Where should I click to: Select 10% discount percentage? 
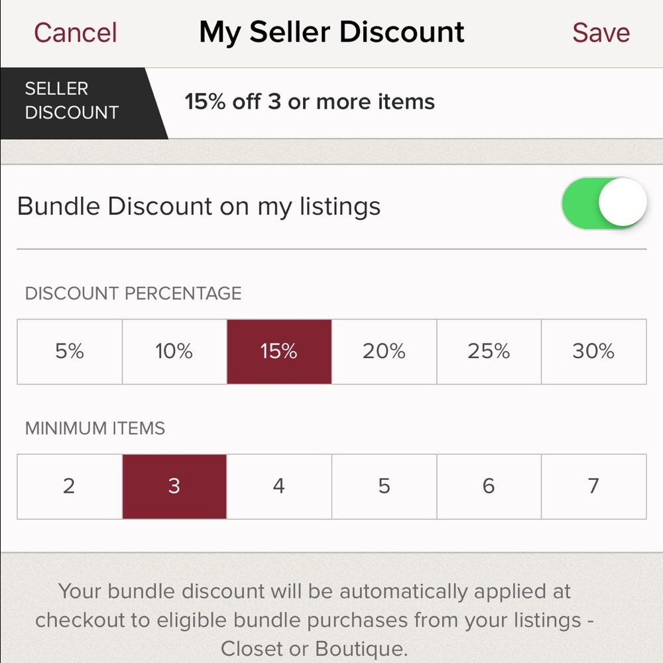[x=174, y=351]
